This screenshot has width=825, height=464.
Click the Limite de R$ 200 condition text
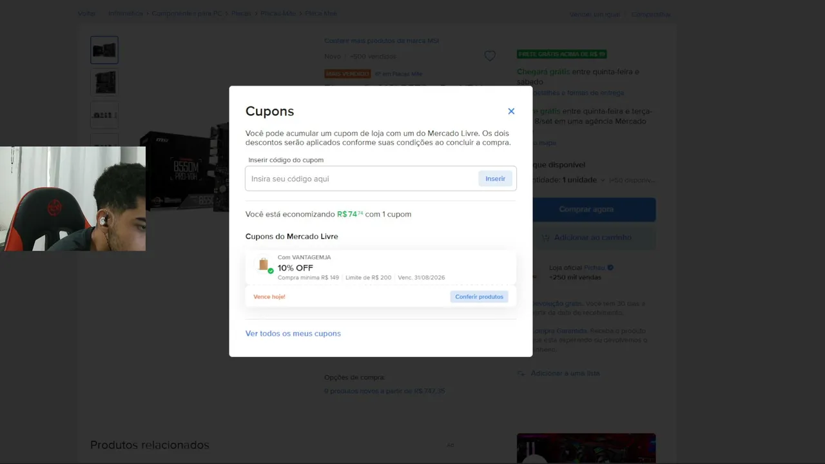point(368,278)
